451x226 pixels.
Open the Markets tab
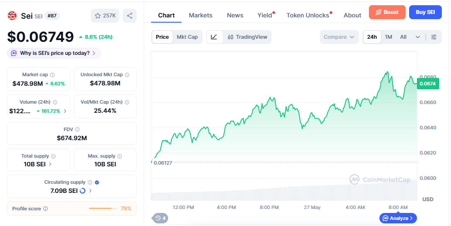pos(200,16)
